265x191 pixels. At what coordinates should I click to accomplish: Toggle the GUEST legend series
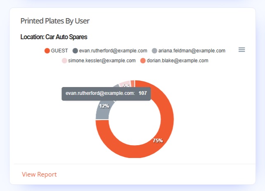click(x=56, y=51)
